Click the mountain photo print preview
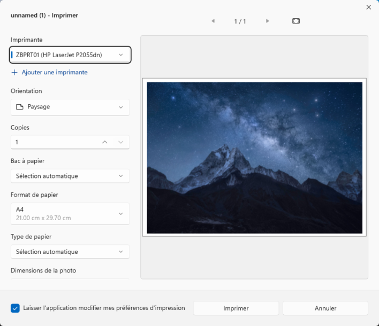Viewport: 379px width, 326px height. (x=254, y=158)
